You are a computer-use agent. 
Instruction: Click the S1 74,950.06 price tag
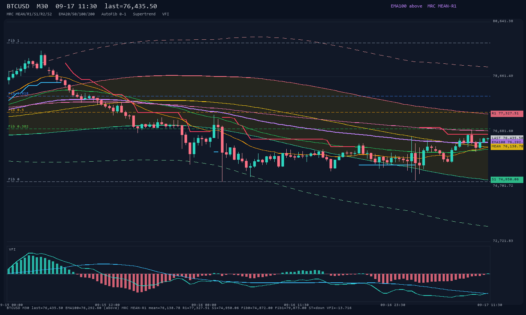[507, 180]
